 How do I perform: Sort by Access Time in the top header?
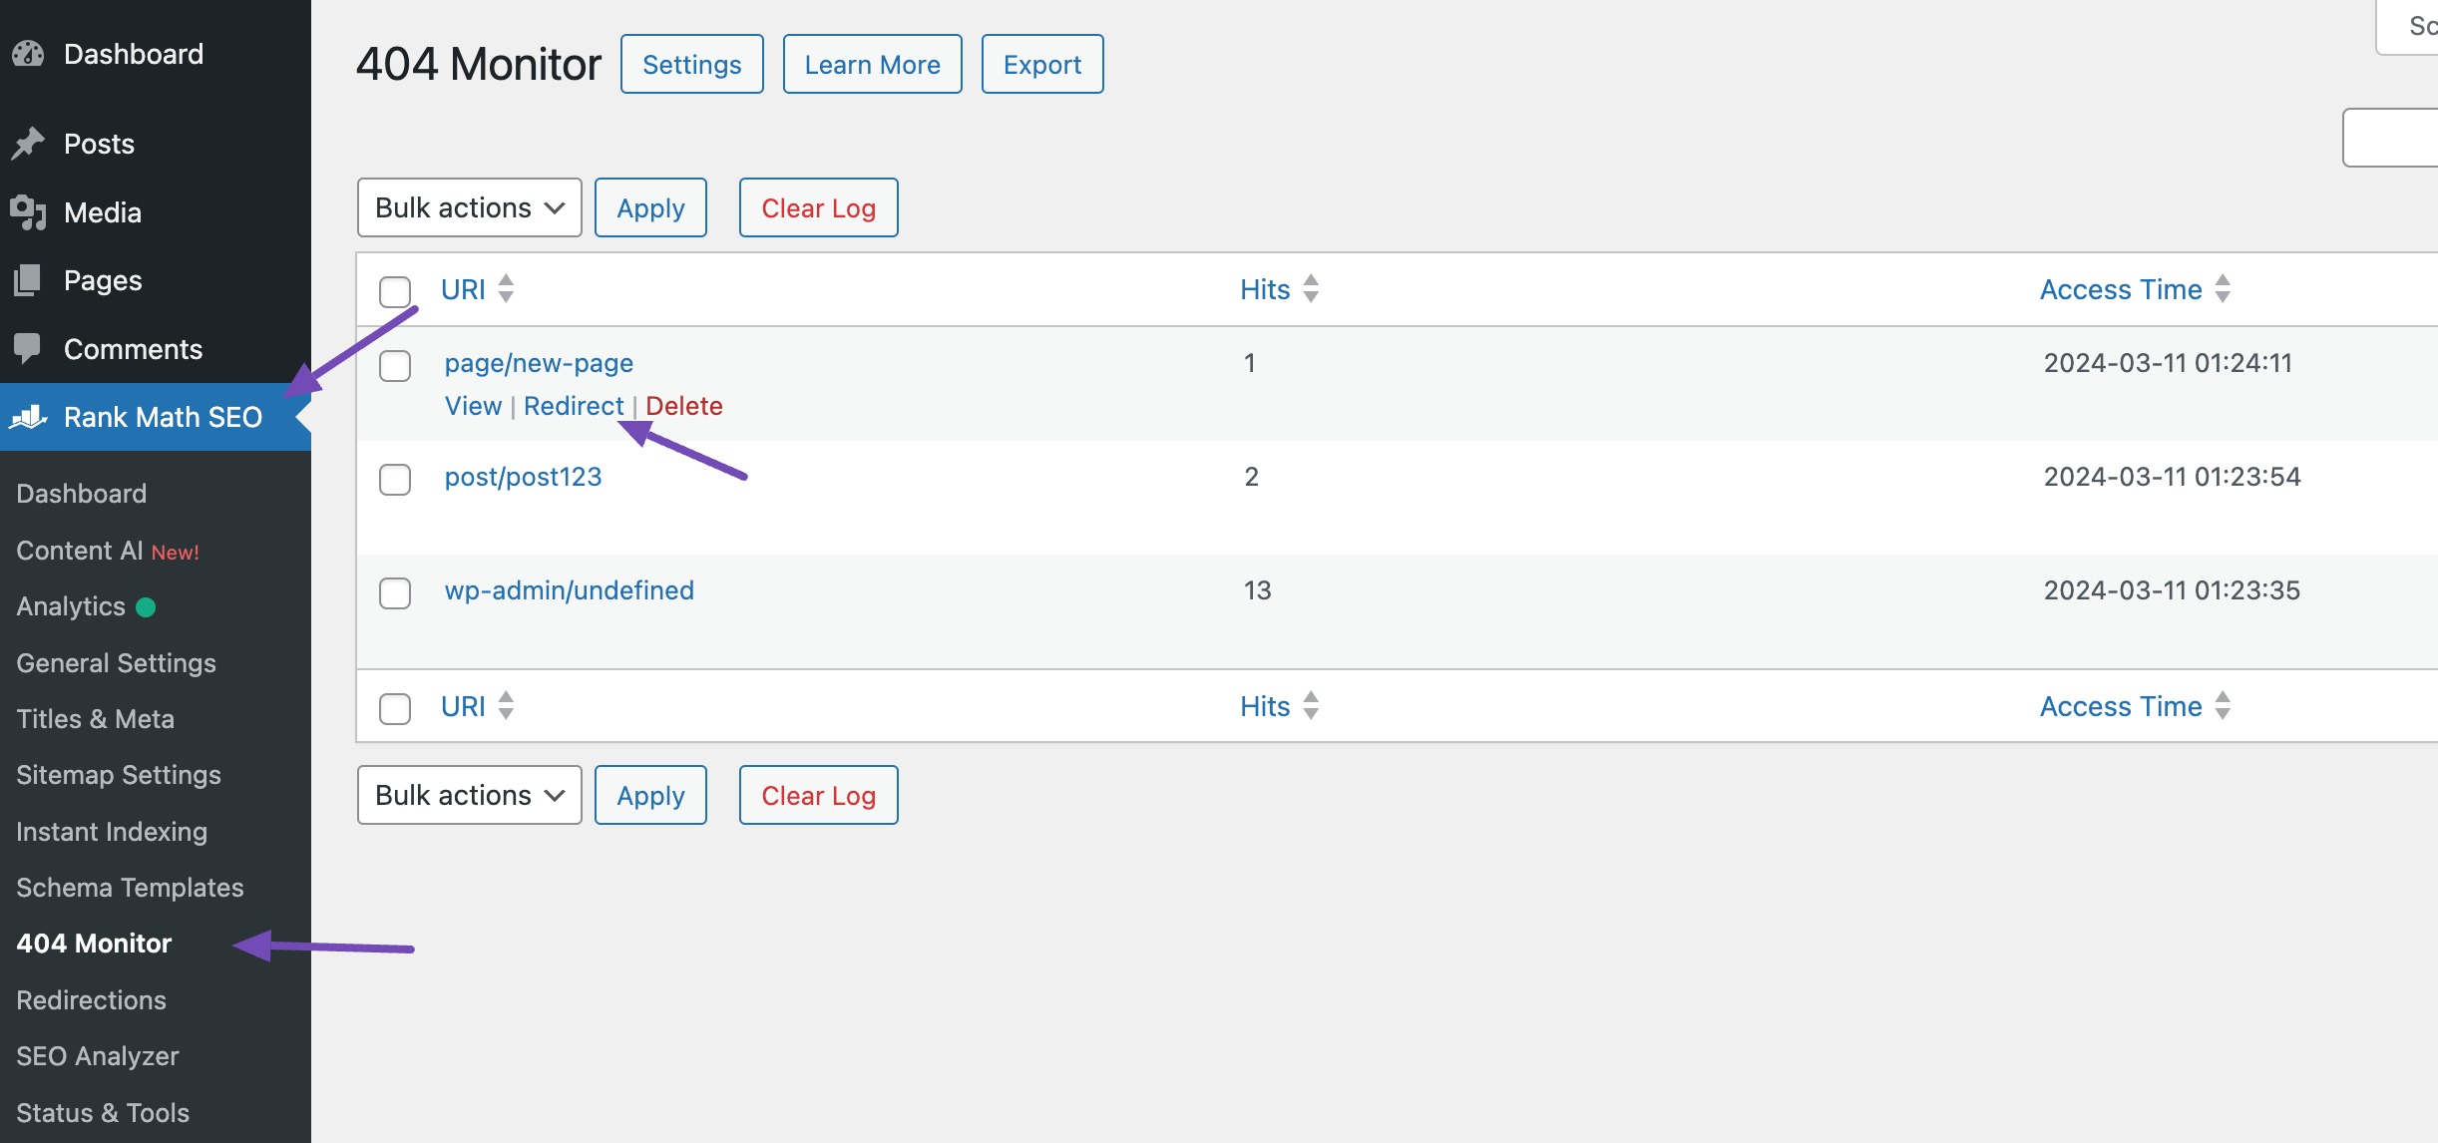click(x=2121, y=289)
